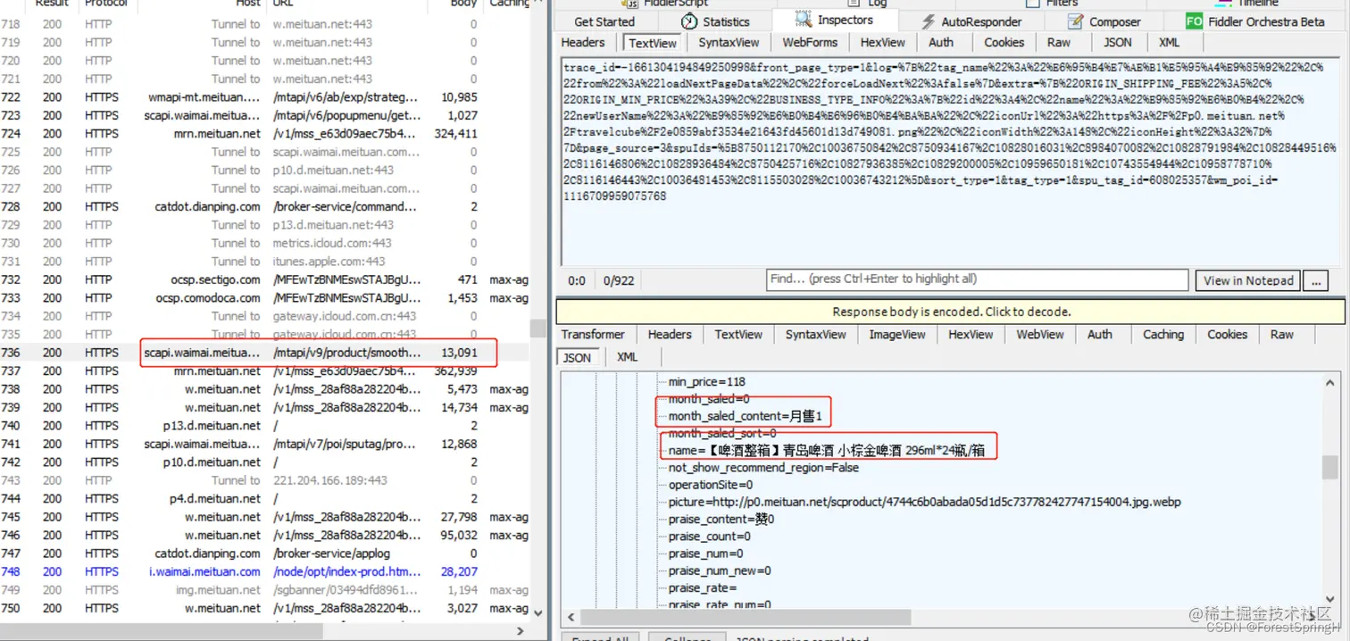Click View in Notepad button
This screenshot has width=1350, height=641.
(1248, 280)
